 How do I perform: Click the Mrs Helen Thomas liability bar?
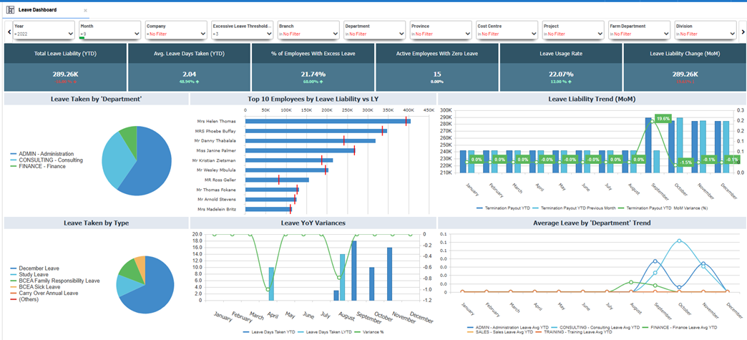pyautogui.click(x=326, y=122)
